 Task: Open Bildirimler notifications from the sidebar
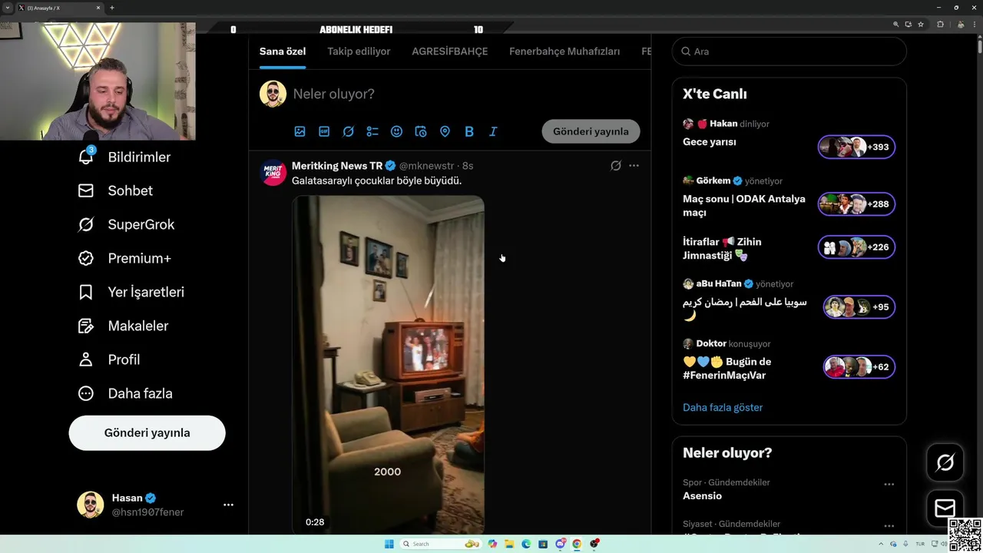[124, 157]
